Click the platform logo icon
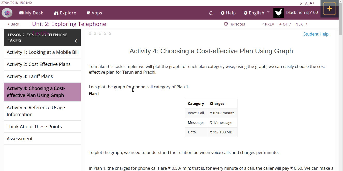 [x=7, y=13]
